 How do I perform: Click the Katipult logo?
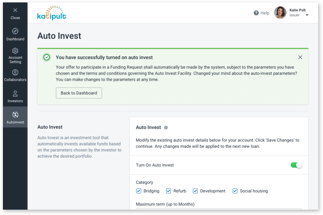tap(51, 13)
